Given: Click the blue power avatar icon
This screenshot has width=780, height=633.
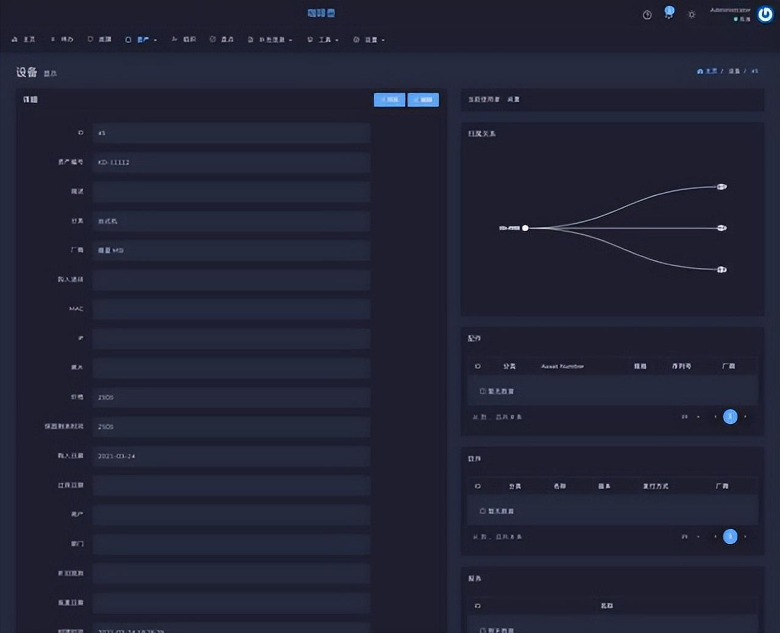Looking at the screenshot, I should click(x=765, y=14).
